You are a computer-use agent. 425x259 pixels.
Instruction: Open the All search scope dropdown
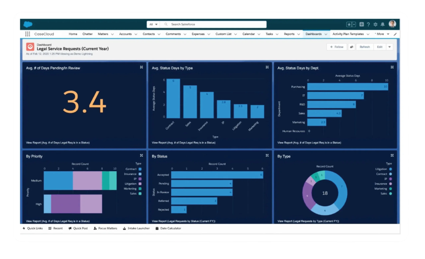tap(153, 24)
